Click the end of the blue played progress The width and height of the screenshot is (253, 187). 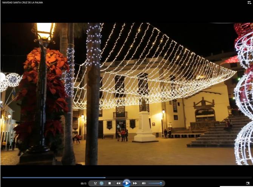point(105,177)
